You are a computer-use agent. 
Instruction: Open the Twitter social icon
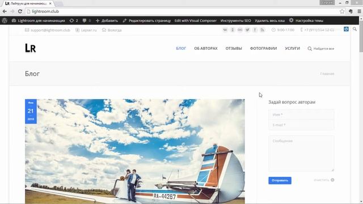tap(247, 30)
